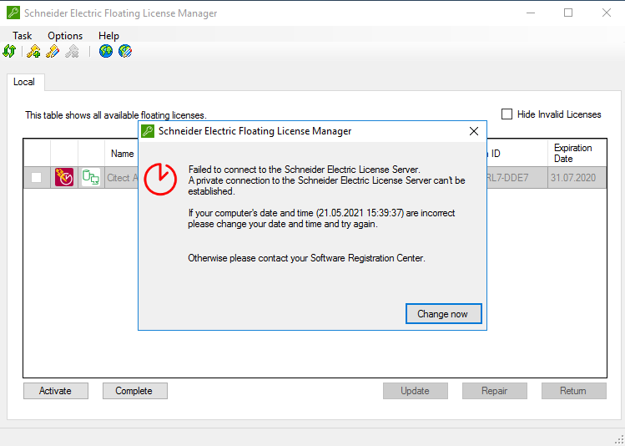Image resolution: width=625 pixels, height=446 pixels.
Task: Click the green floating license icon in table row
Action: pyautogui.click(x=91, y=177)
